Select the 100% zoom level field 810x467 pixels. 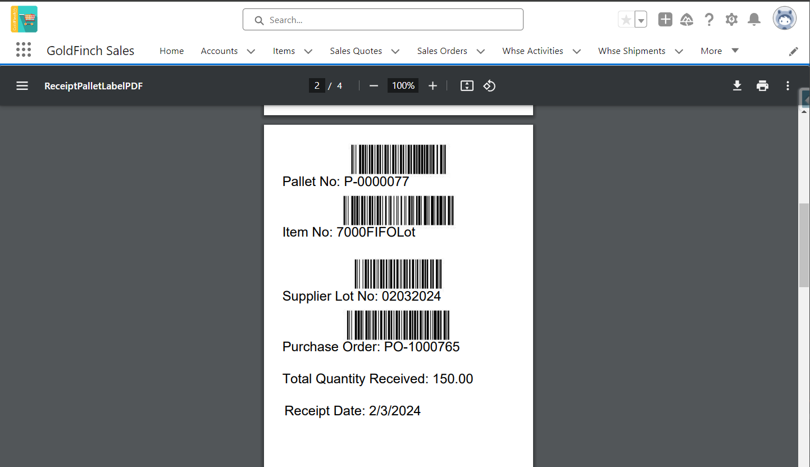click(403, 85)
